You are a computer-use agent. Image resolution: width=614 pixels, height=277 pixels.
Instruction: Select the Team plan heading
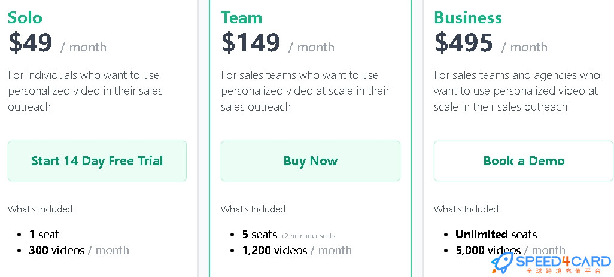tap(241, 17)
